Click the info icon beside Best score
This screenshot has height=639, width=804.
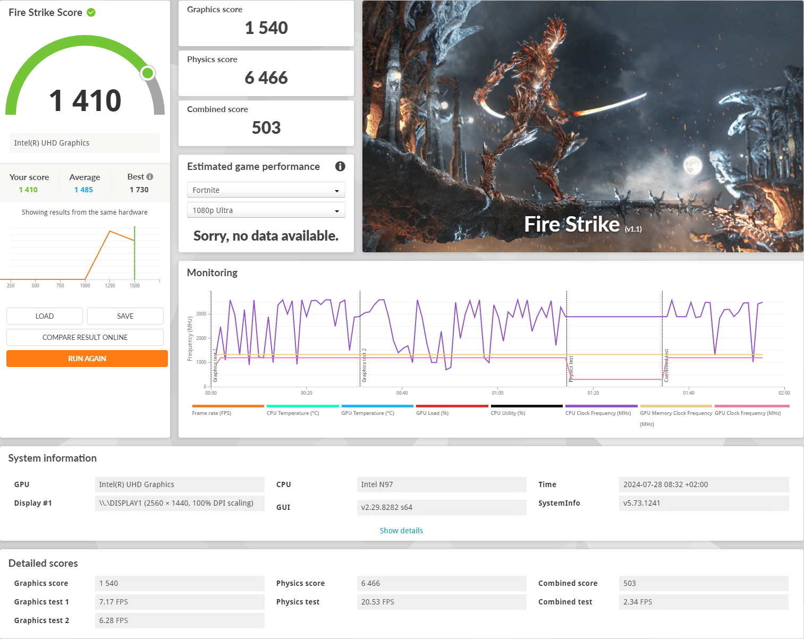coord(150,177)
